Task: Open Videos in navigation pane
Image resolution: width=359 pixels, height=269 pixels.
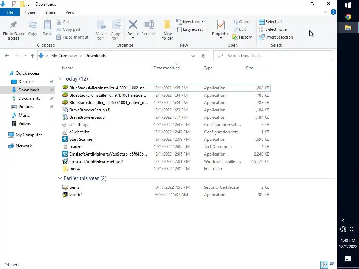Action: tap(25, 124)
